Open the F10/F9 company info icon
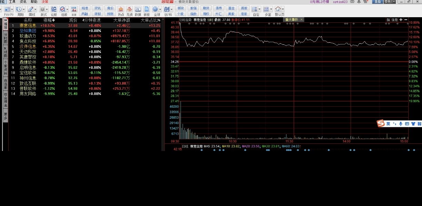The height and width of the screenshot is (206, 422). coord(7,9)
